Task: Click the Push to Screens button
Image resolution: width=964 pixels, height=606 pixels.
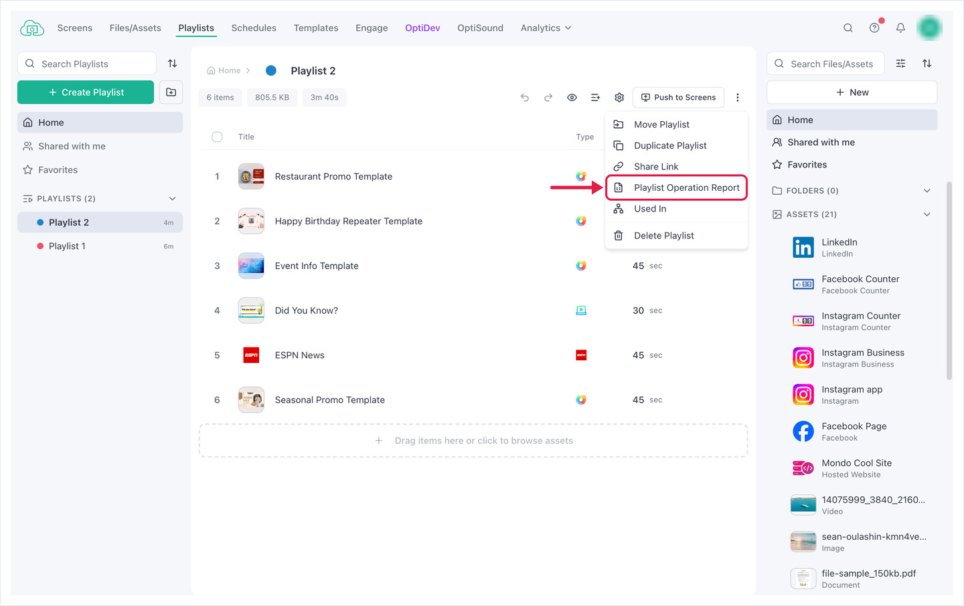Action: 678,98
